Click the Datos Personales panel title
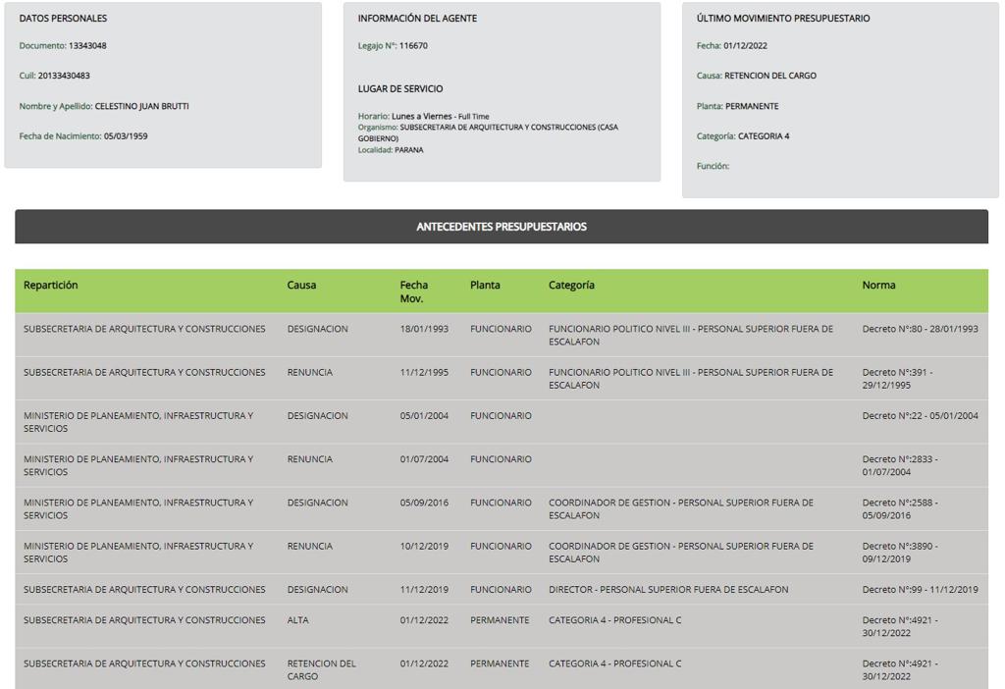 point(63,19)
